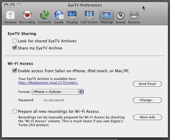Uncheck Share my EyeTV Archive
The height and width of the screenshot is (140, 170).
(15, 48)
